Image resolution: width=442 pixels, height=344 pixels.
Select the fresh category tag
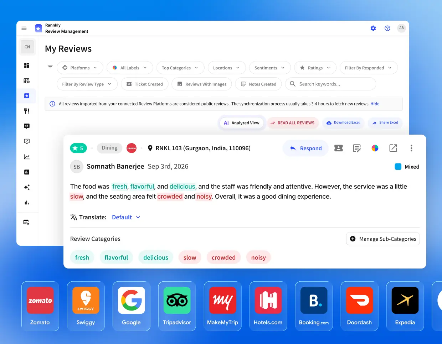point(82,257)
